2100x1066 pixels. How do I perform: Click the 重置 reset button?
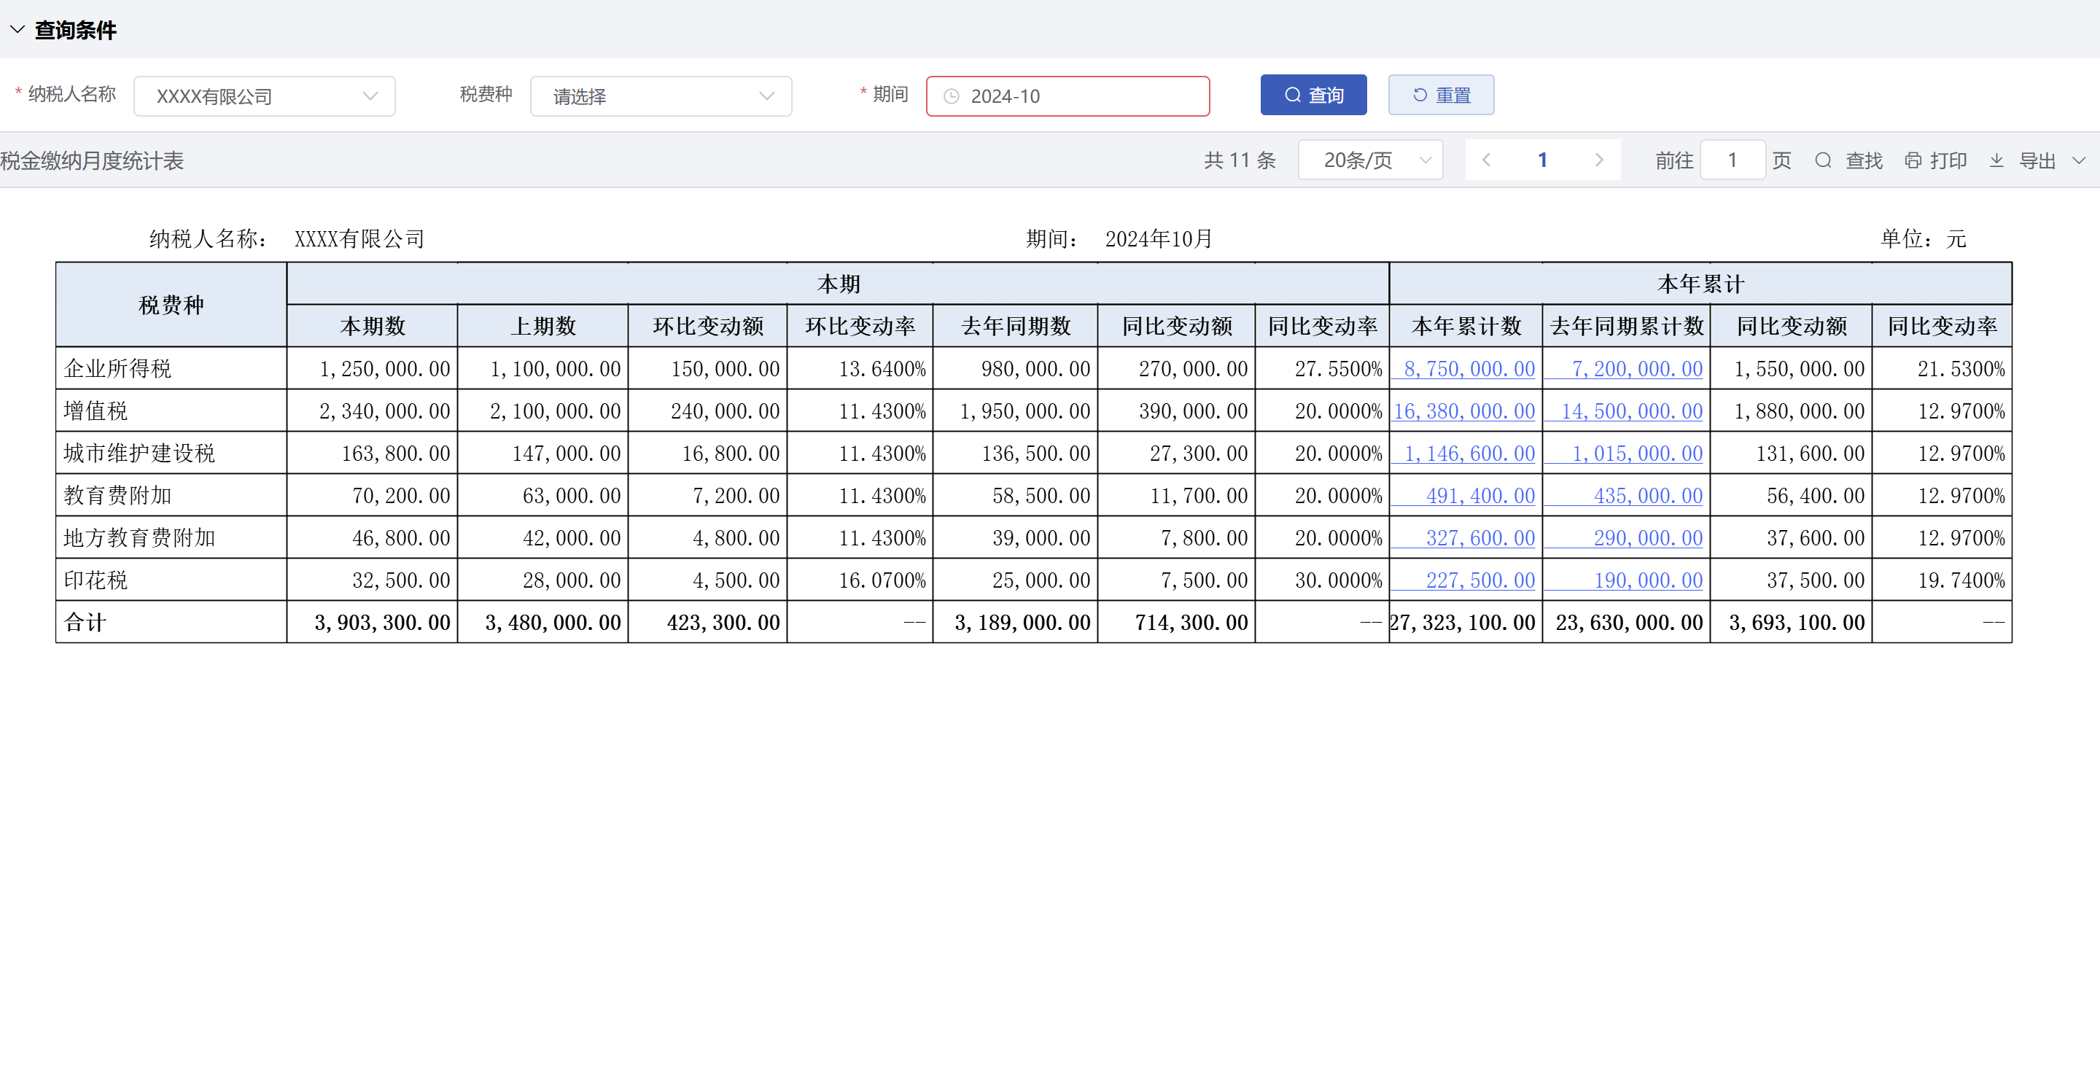pyautogui.click(x=1441, y=96)
